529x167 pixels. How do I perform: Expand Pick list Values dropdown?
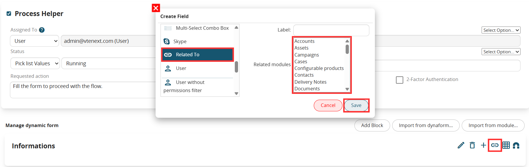(x=35, y=63)
